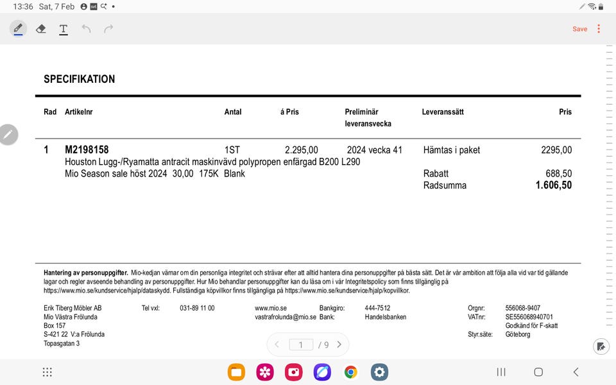
Task: Open Settings gear app
Action: tap(379, 372)
